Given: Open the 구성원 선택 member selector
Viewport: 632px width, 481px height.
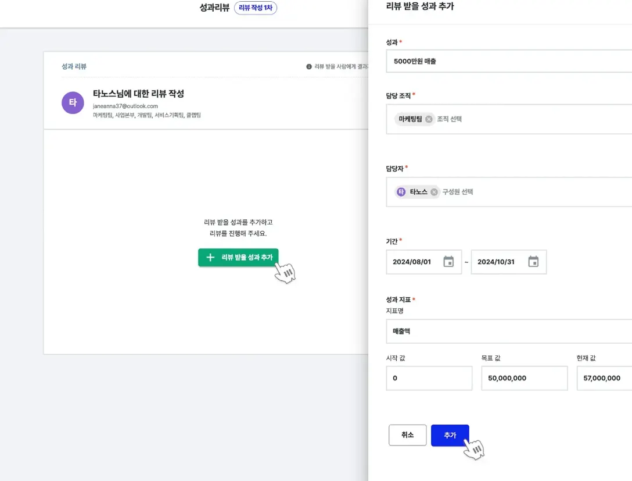Looking at the screenshot, I should [x=458, y=192].
